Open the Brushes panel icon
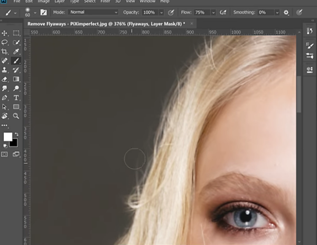The height and width of the screenshot is (245, 317). pos(310,56)
